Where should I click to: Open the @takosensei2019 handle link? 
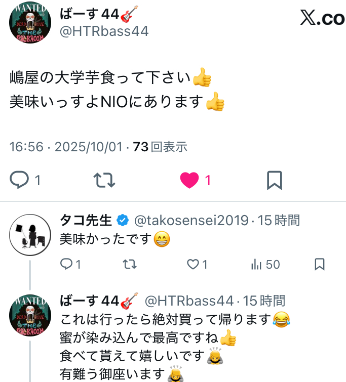[x=191, y=220]
